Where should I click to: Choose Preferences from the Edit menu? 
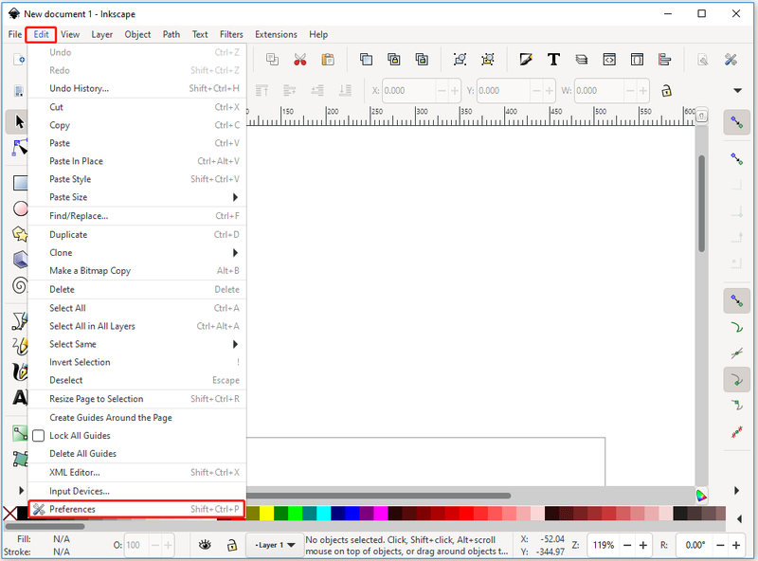(x=136, y=509)
